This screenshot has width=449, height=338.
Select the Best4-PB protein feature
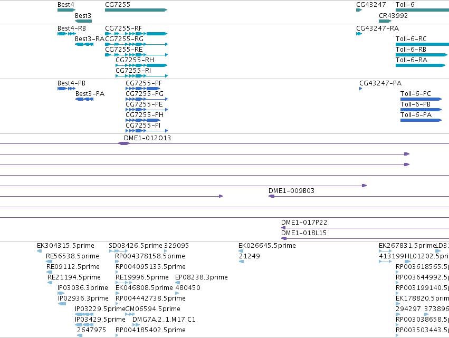tap(66, 89)
